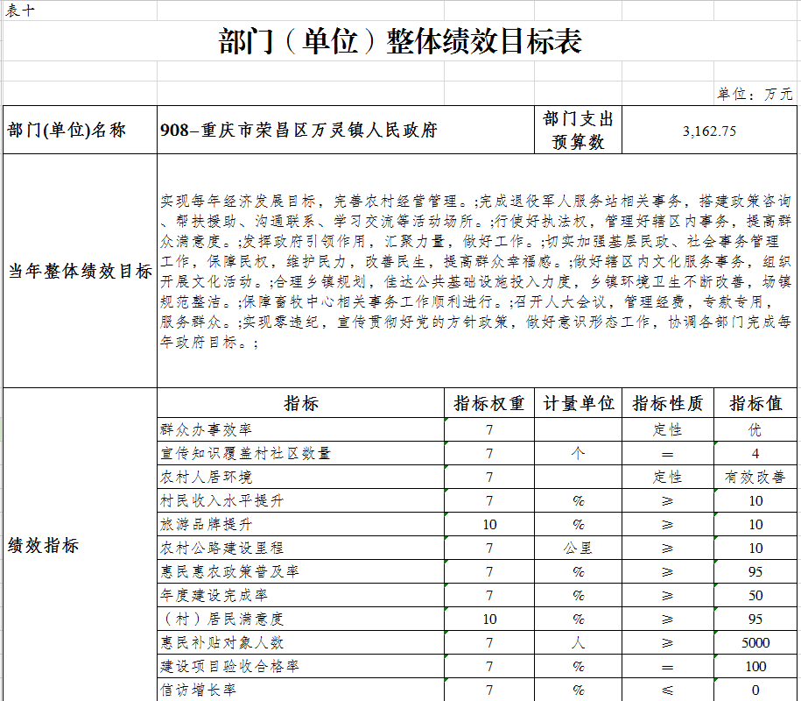
Task: Click the '指标权重' column header
Action: click(489, 403)
